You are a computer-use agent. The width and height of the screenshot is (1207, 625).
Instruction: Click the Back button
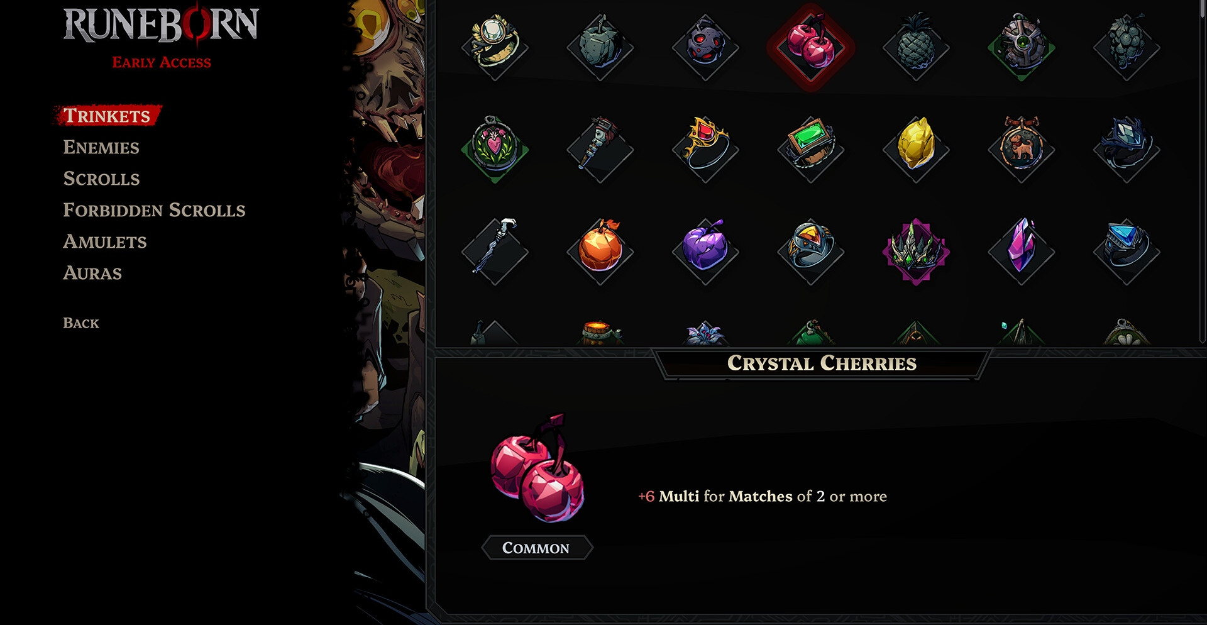point(81,323)
